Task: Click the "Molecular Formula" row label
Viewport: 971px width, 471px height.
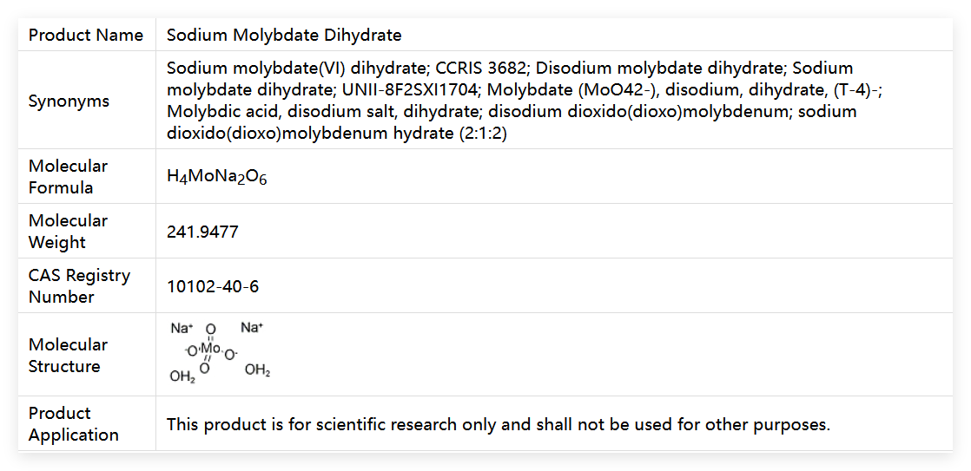Action: (68, 176)
